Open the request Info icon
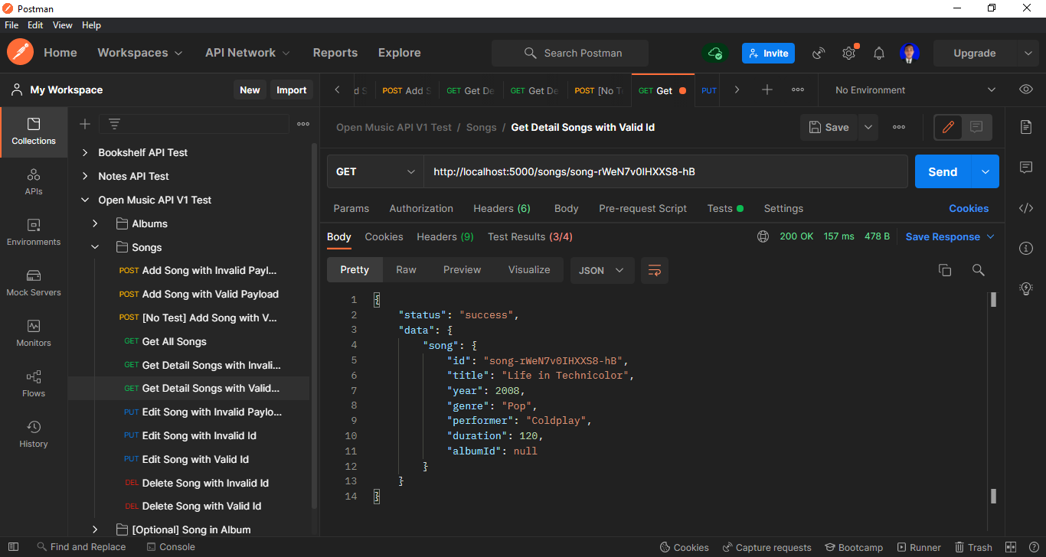1046x557 pixels. pyautogui.click(x=1026, y=248)
